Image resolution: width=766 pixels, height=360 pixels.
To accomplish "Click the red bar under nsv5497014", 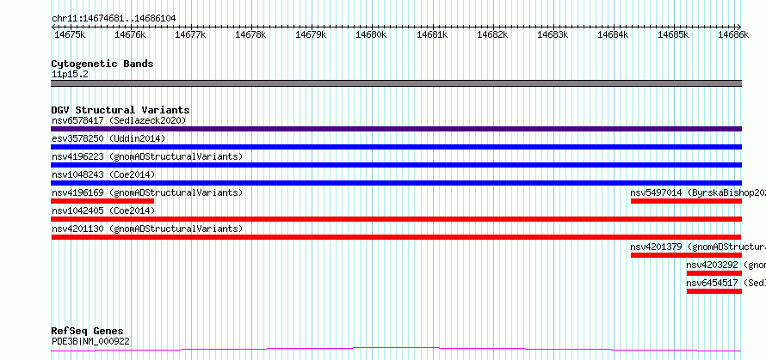I will [x=686, y=201].
